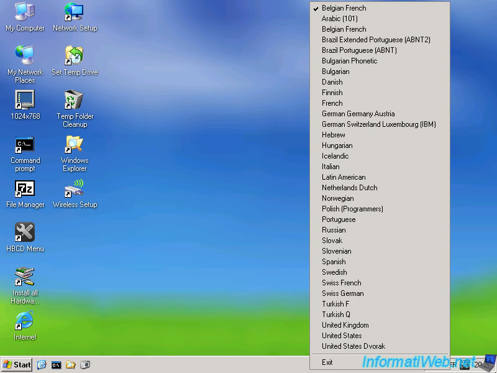Choose French keyboard layout
The image size is (497, 373).
pos(380,103)
